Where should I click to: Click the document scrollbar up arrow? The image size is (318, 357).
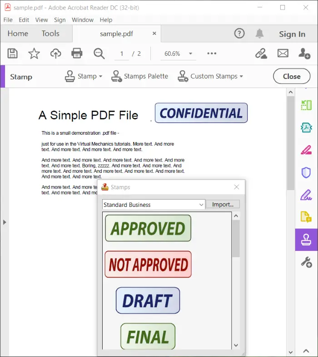click(x=290, y=92)
